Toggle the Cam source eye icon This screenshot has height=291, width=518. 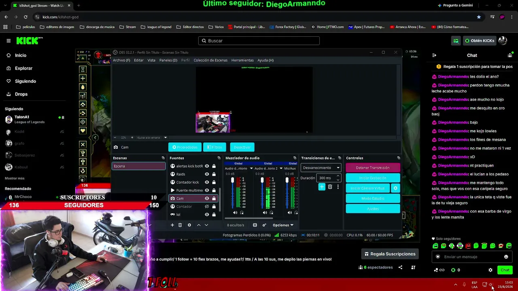(207, 198)
